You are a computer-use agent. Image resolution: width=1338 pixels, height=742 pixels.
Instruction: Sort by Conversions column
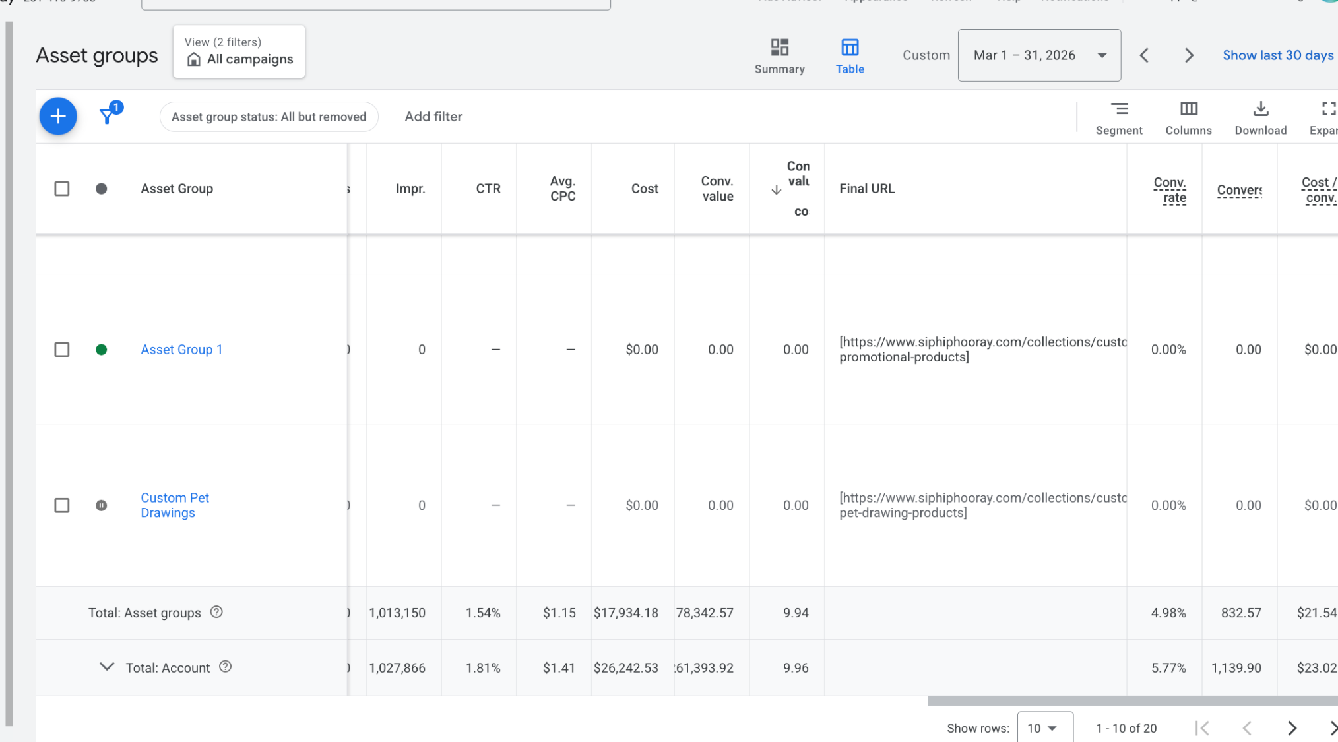click(1239, 190)
